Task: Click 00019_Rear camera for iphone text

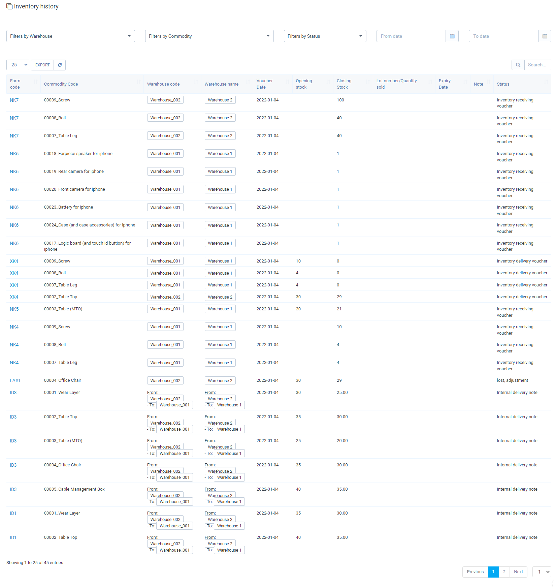Action: tap(74, 172)
